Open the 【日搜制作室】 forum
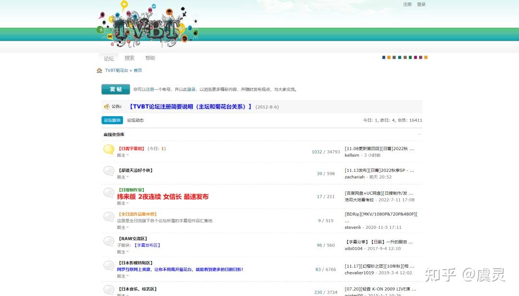519x296 pixels. point(131,190)
